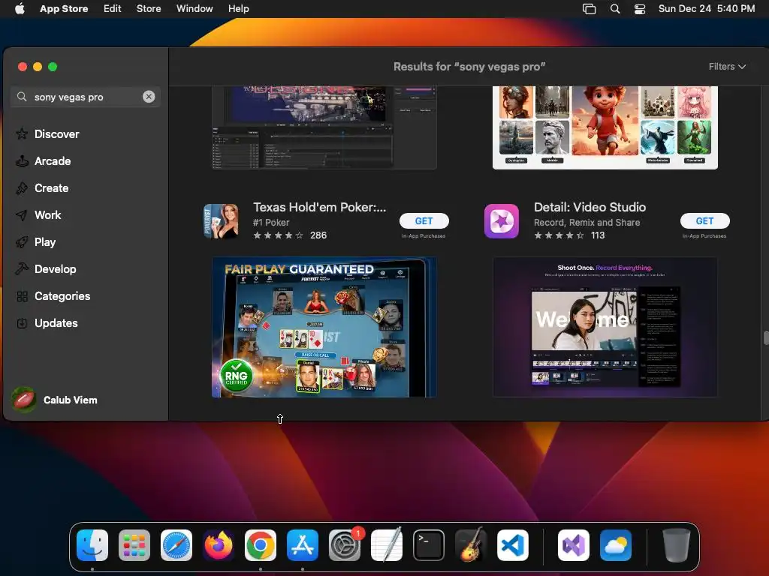Open System Settings from the dock
769x576 pixels.
coord(345,545)
